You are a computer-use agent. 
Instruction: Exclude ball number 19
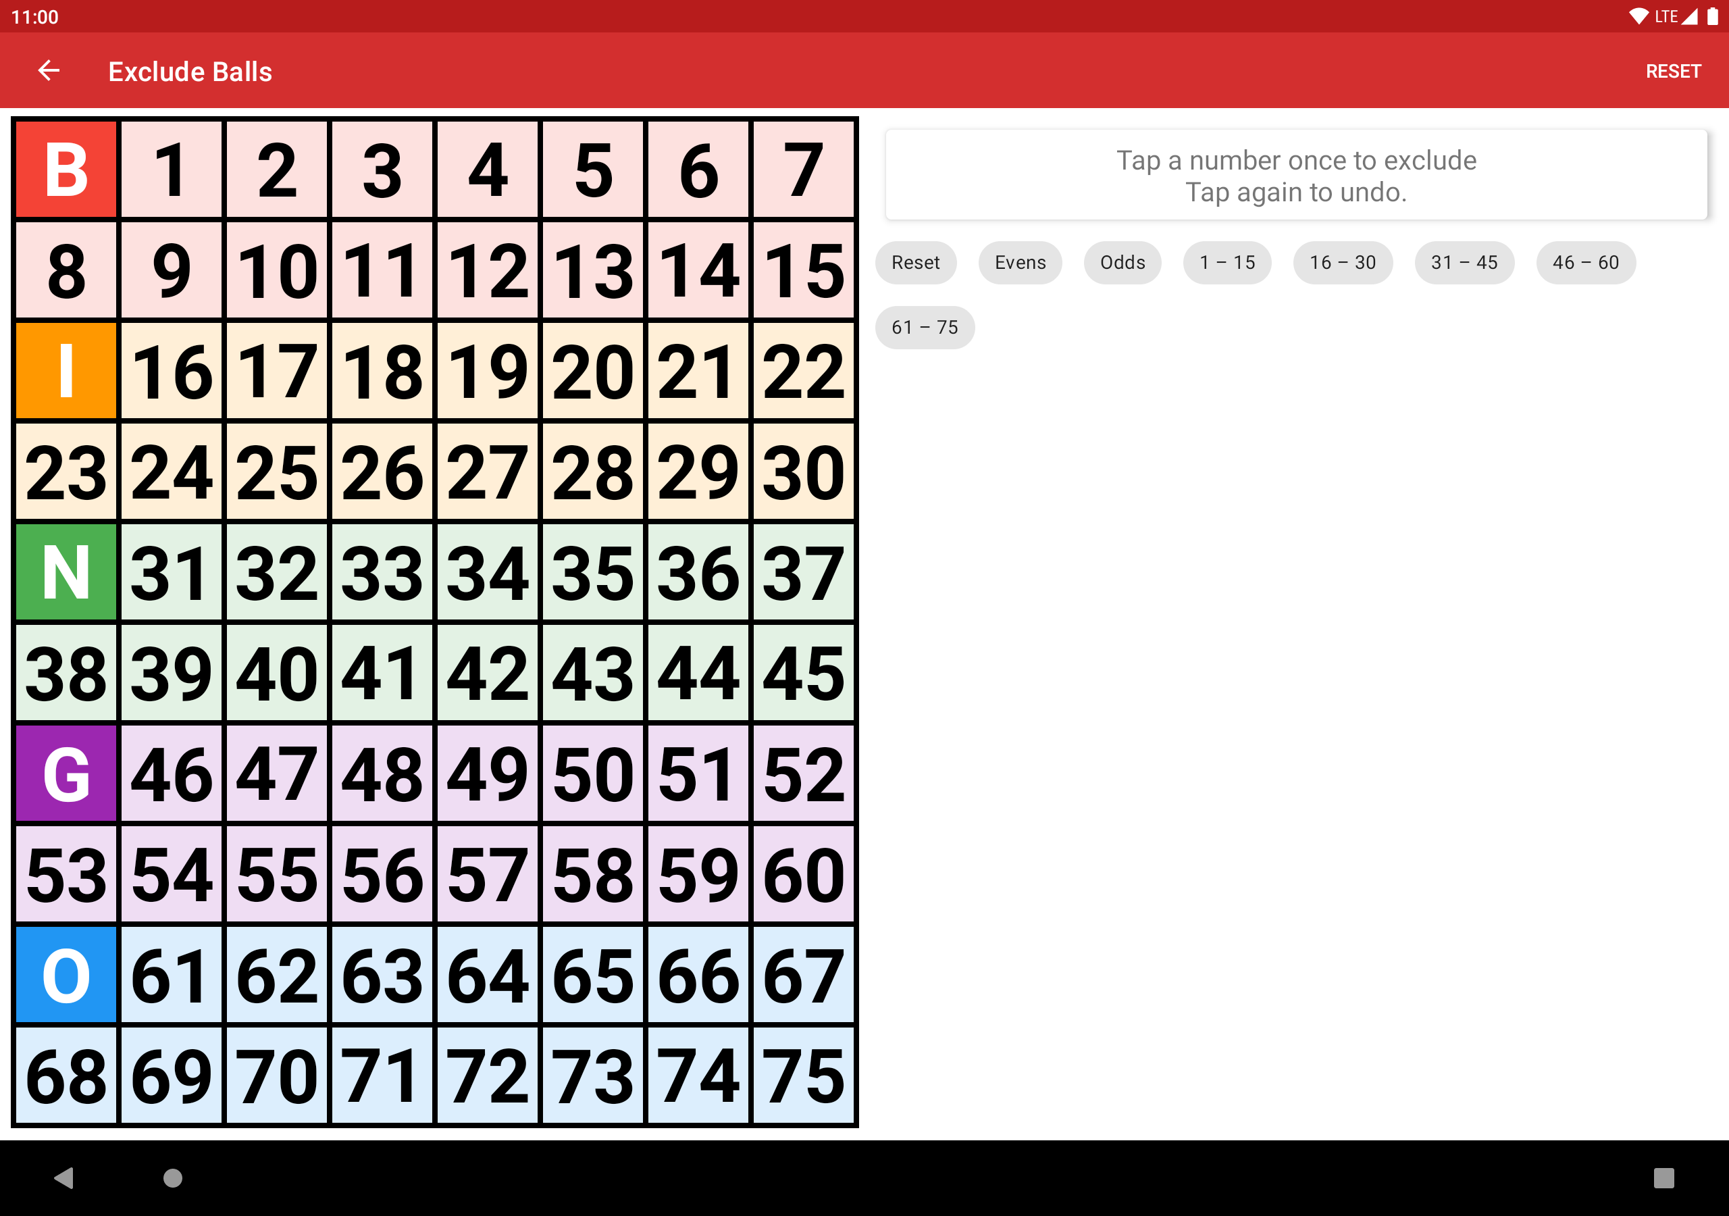(487, 372)
